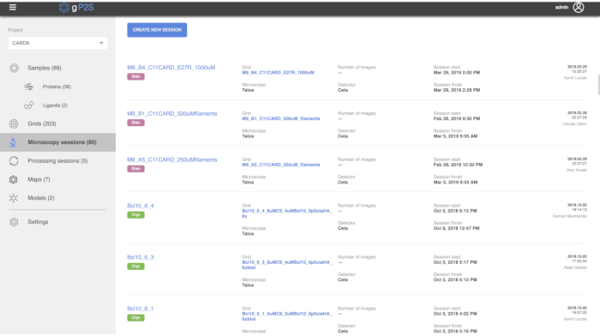Click session finish Oct 8, 2018 12:47 PM
Viewport: 600px width, 336px height.
pos(456,229)
